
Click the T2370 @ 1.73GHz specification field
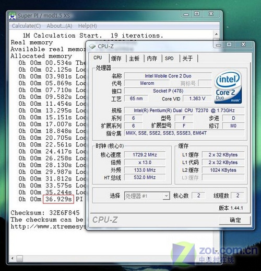point(184,110)
